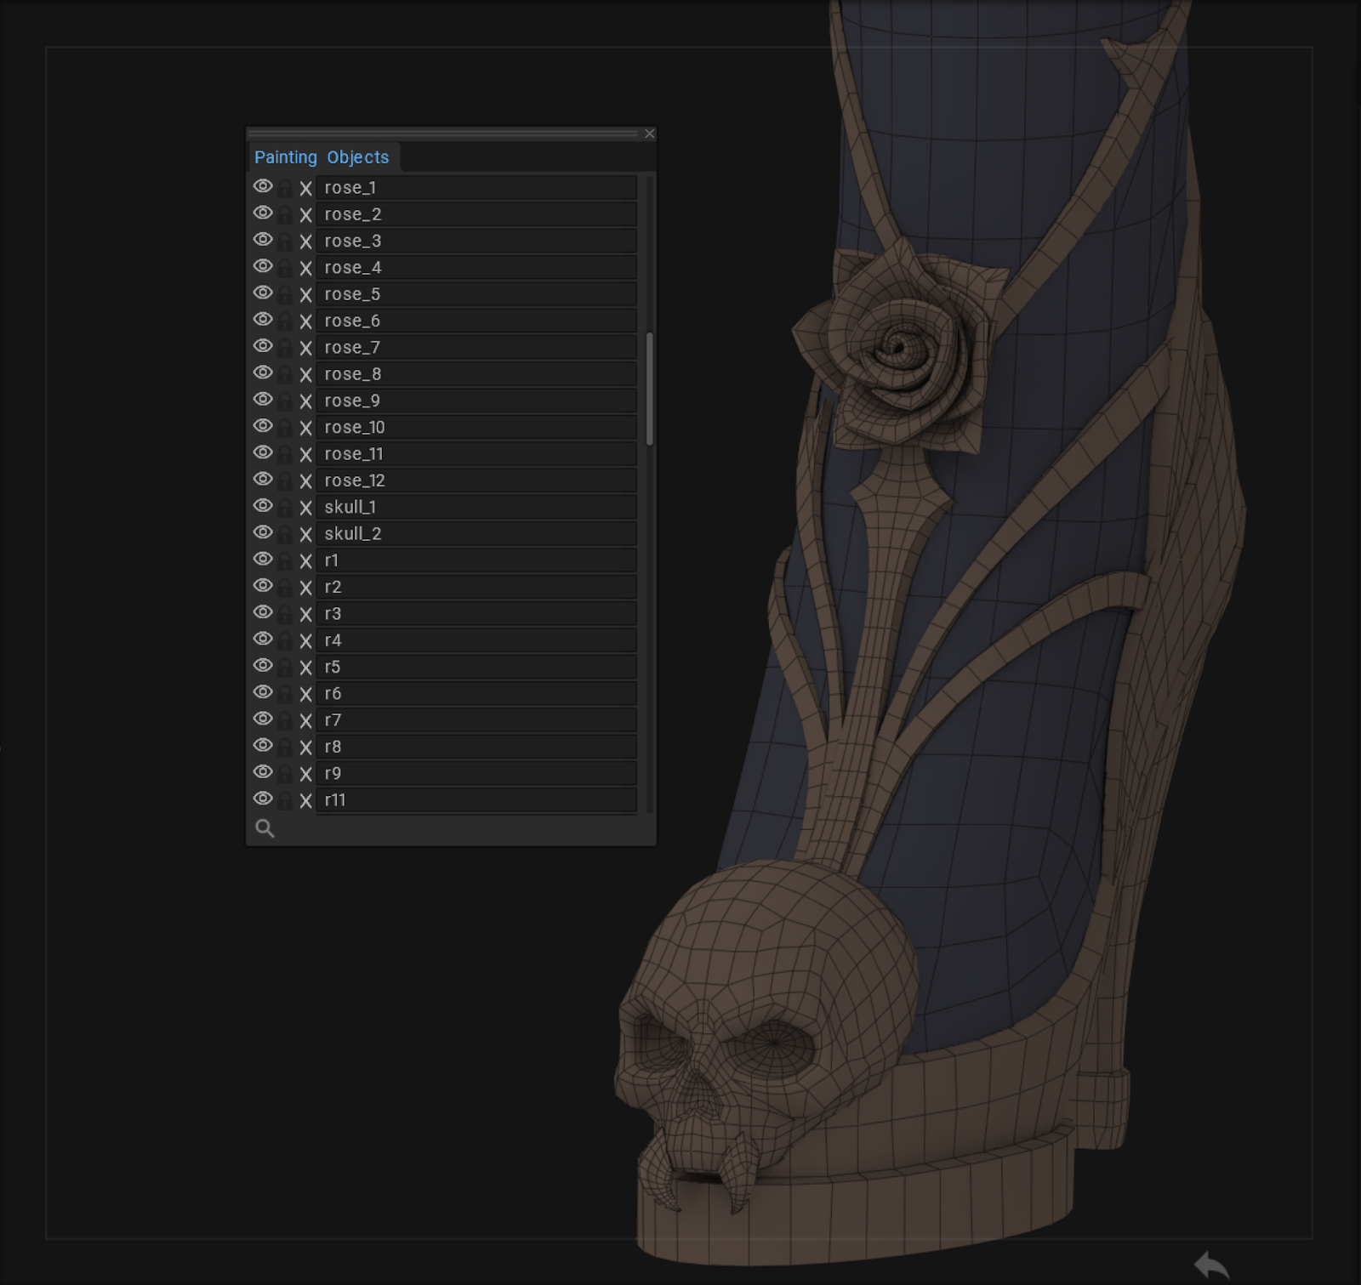1361x1285 pixels.
Task: Click the object list vertical scrollbar
Action: click(x=650, y=389)
